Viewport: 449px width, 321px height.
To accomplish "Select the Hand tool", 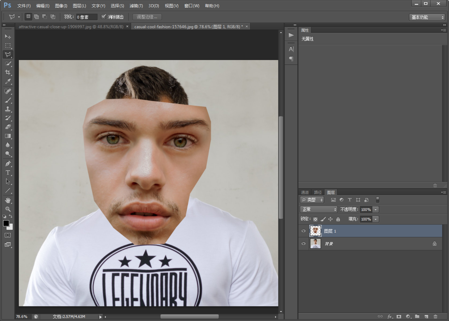I will point(8,200).
